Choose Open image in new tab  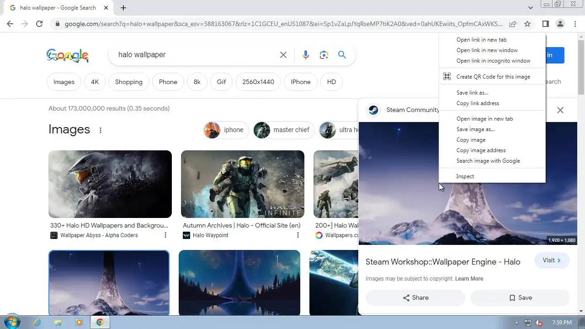tap(492, 119)
